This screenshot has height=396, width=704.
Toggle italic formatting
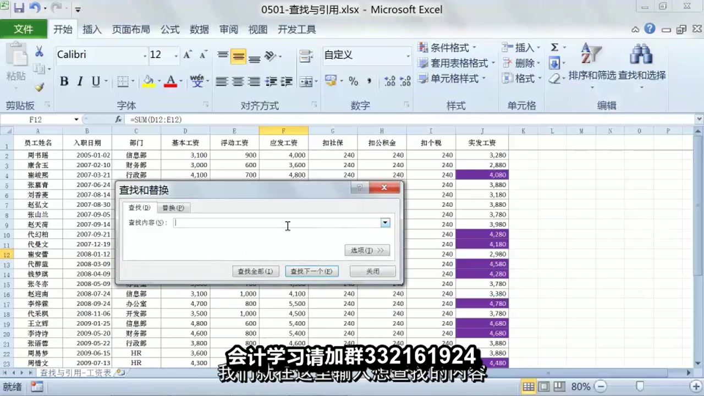coord(79,80)
